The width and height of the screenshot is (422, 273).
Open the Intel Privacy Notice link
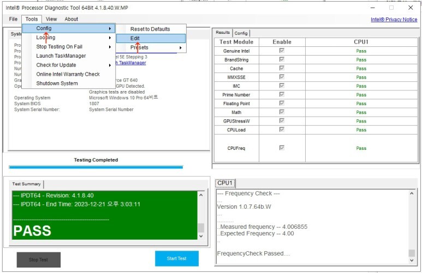coord(394,20)
